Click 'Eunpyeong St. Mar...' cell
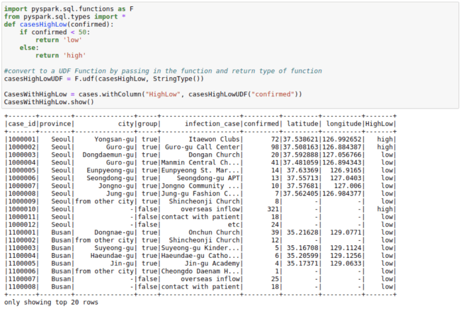The height and width of the screenshot is (309, 461). (200, 170)
